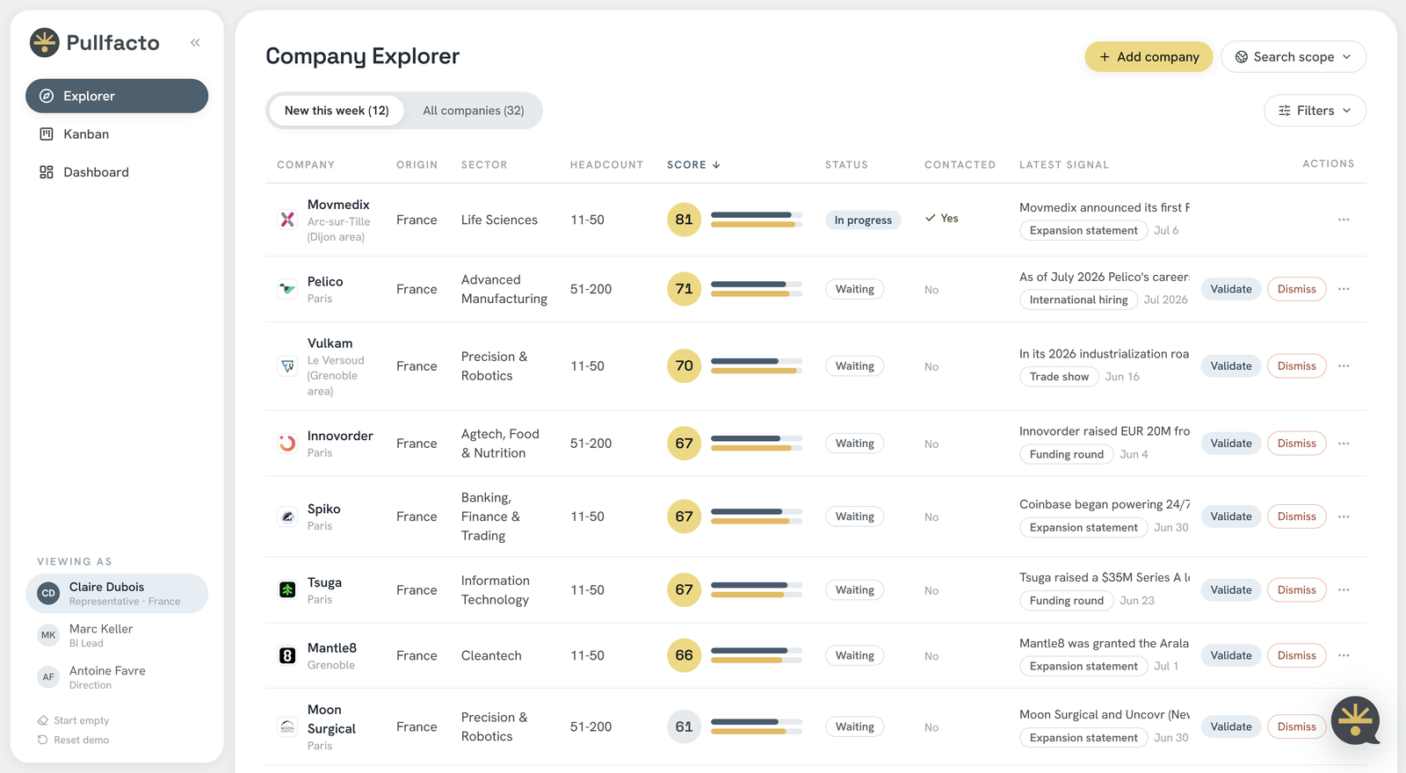1406x773 pixels.
Task: Dismiss the Vulkam company
Action: 1297,366
